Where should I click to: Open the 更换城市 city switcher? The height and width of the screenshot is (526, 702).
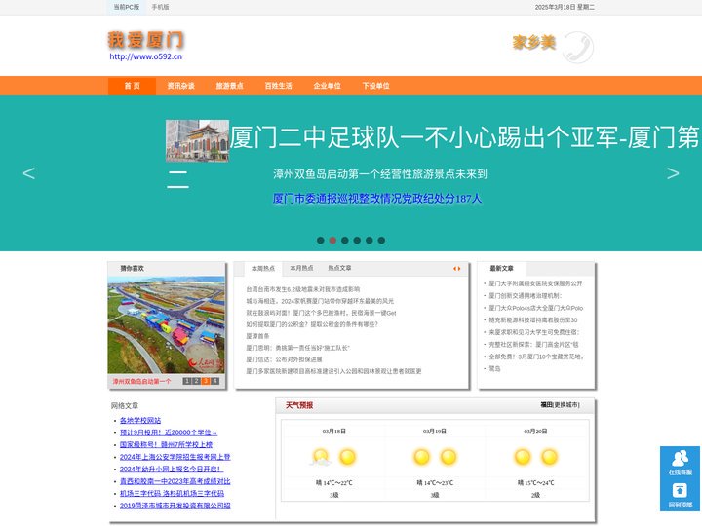pyautogui.click(x=566, y=405)
